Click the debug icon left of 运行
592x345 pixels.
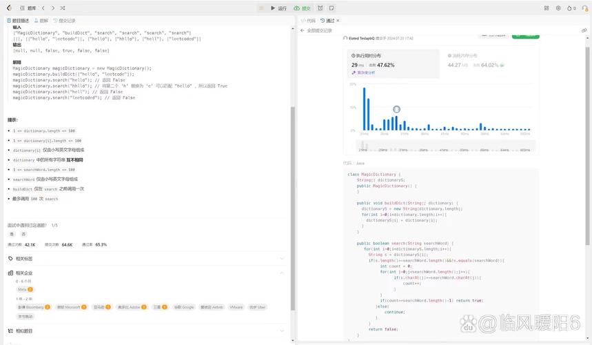tap(262, 8)
